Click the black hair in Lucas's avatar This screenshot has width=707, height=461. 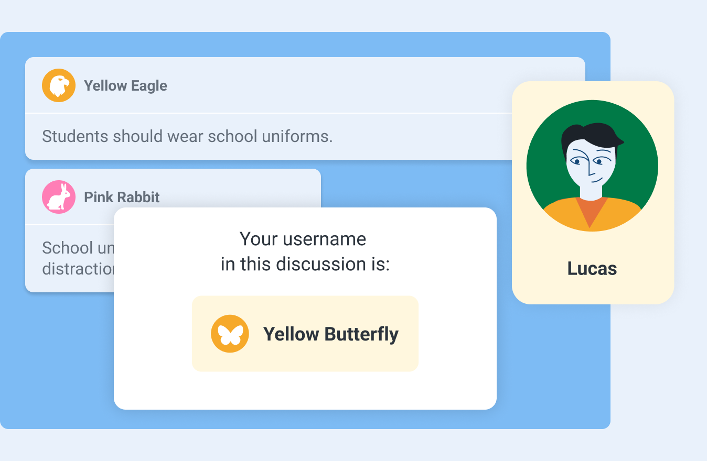pyautogui.click(x=587, y=133)
